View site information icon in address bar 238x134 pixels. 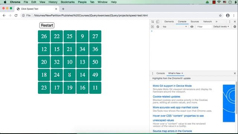(x=23, y=15)
